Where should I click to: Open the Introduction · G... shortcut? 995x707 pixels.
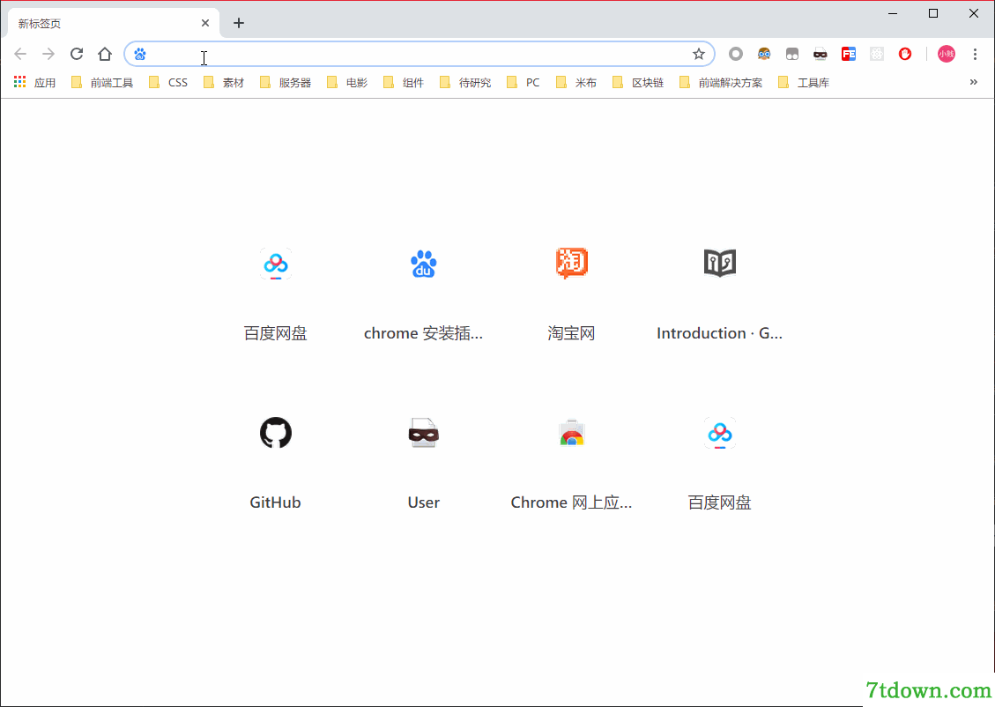tap(720, 295)
